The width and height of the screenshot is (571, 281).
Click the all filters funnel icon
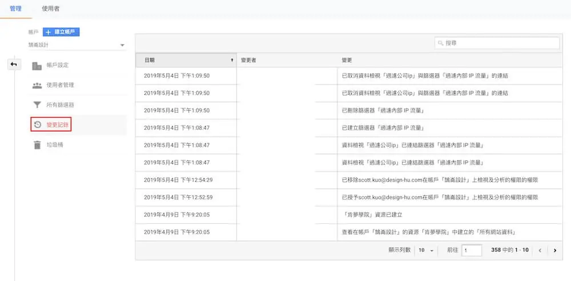(37, 105)
